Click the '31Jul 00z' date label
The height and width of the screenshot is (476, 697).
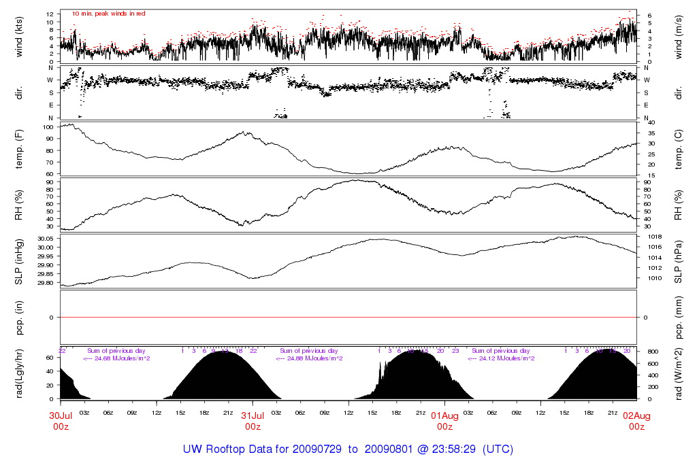pos(253,421)
